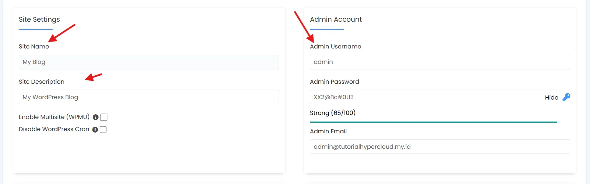Click the Admin Username label
Viewport: 590px width, 184px height.
pyautogui.click(x=335, y=46)
